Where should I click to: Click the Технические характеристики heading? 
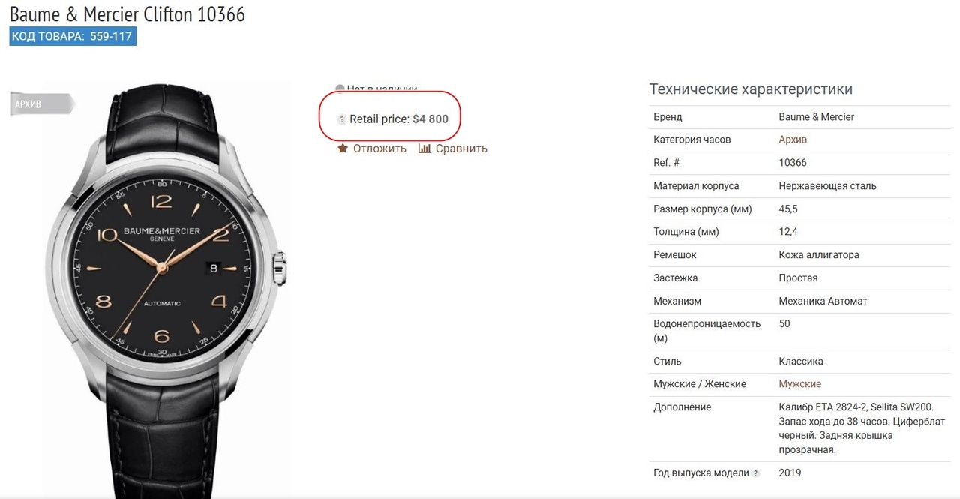pyautogui.click(x=751, y=89)
